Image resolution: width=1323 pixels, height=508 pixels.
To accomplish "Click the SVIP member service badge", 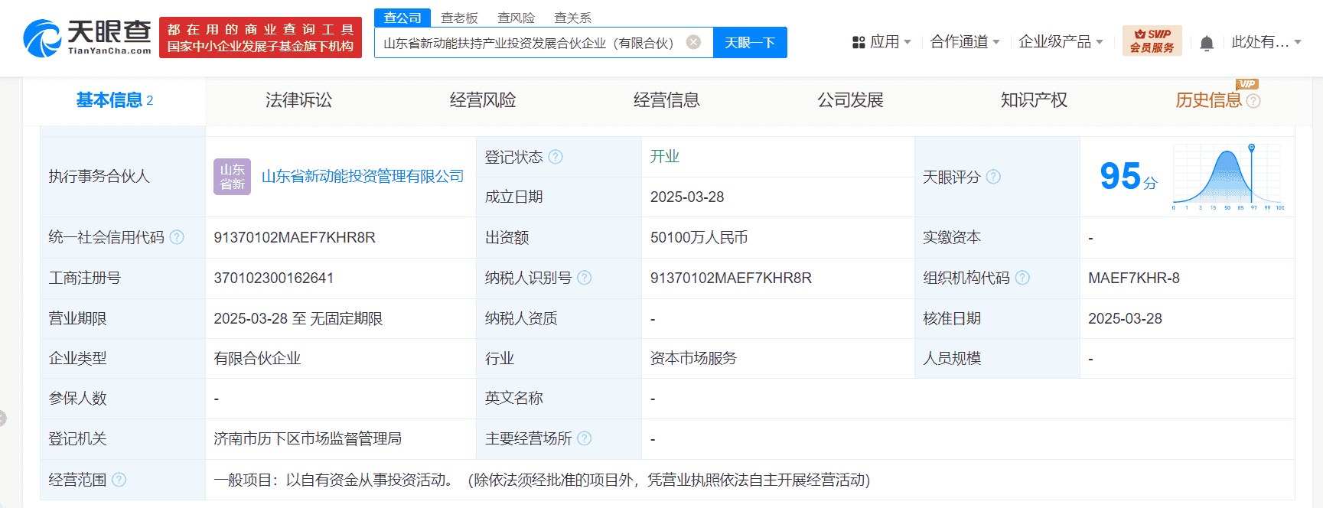I will 1152,41.
